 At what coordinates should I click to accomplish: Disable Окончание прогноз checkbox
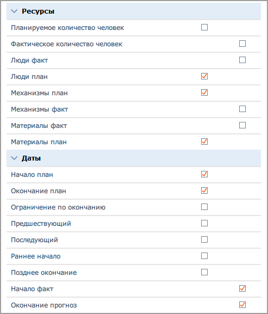coord(242,305)
